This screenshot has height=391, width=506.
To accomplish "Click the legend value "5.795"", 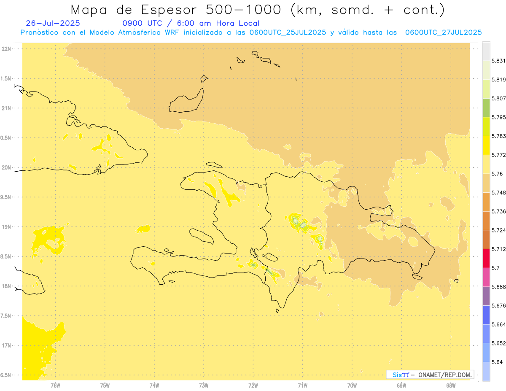I will pos(498,117).
